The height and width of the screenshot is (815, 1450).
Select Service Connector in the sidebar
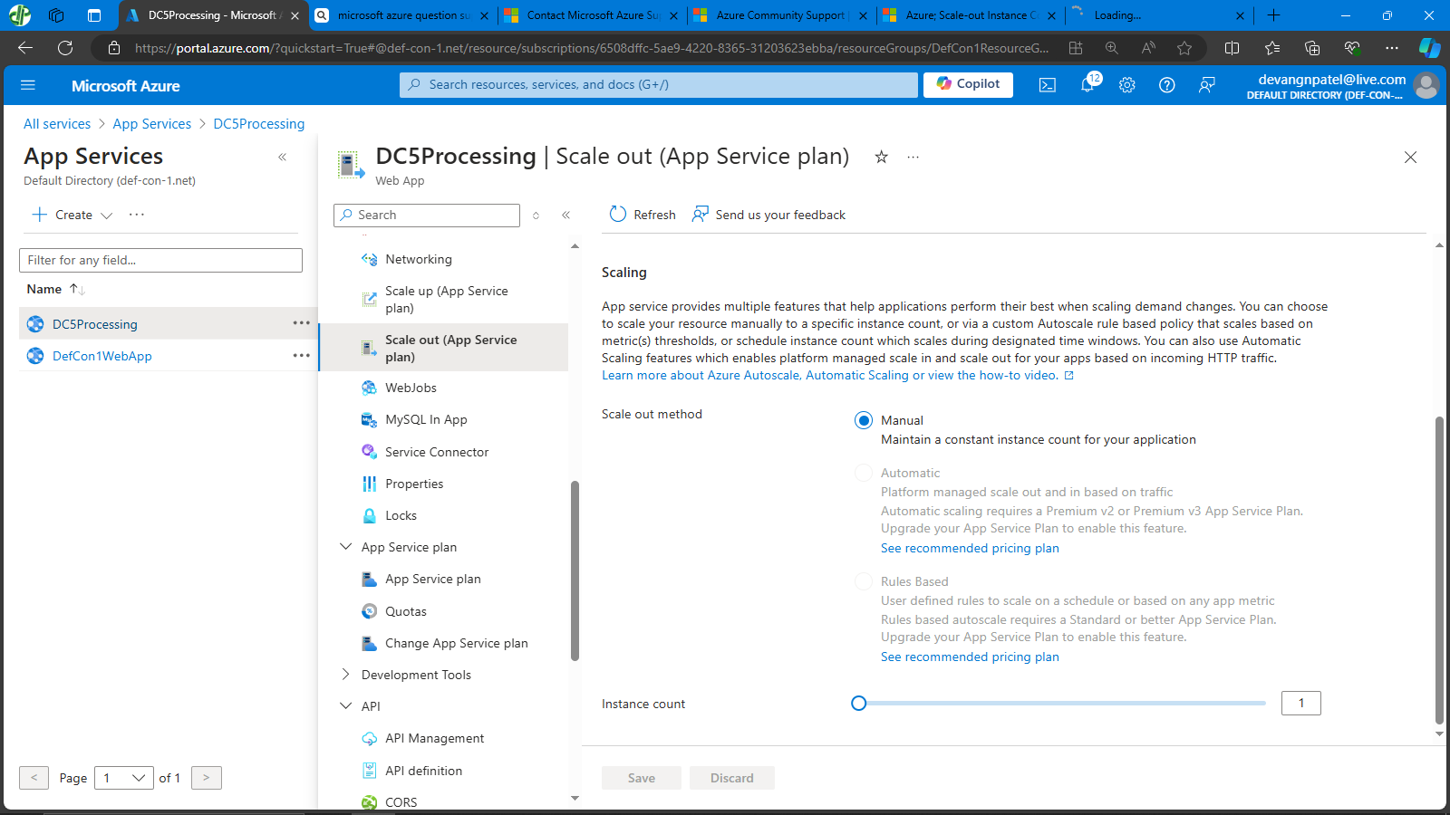pos(437,451)
